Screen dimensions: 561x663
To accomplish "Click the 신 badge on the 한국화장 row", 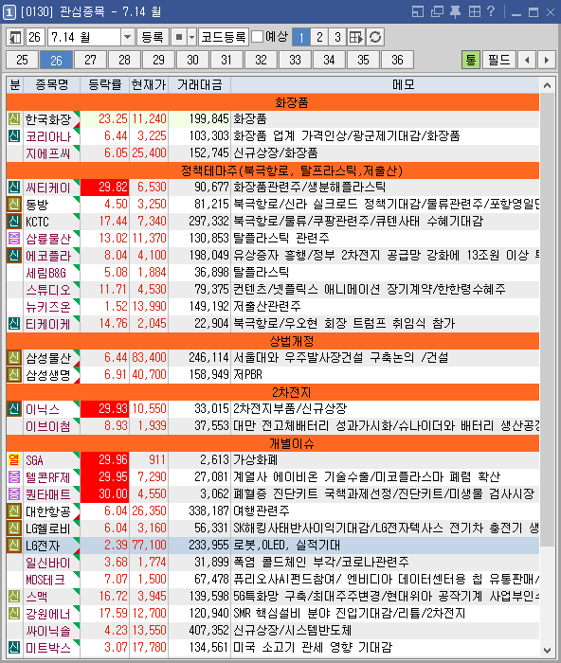I will (14, 118).
